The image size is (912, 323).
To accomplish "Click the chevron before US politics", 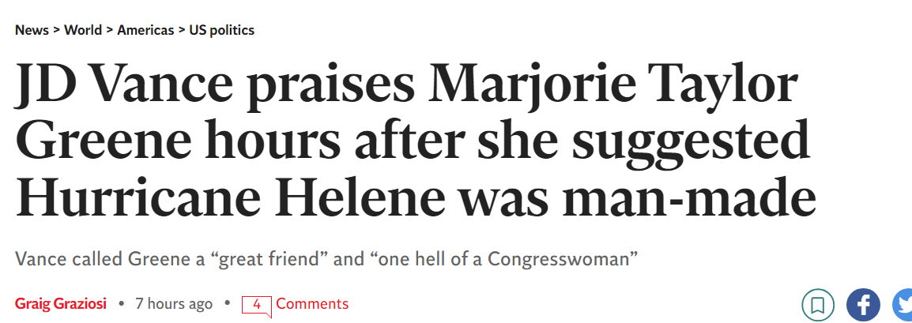I will (182, 30).
